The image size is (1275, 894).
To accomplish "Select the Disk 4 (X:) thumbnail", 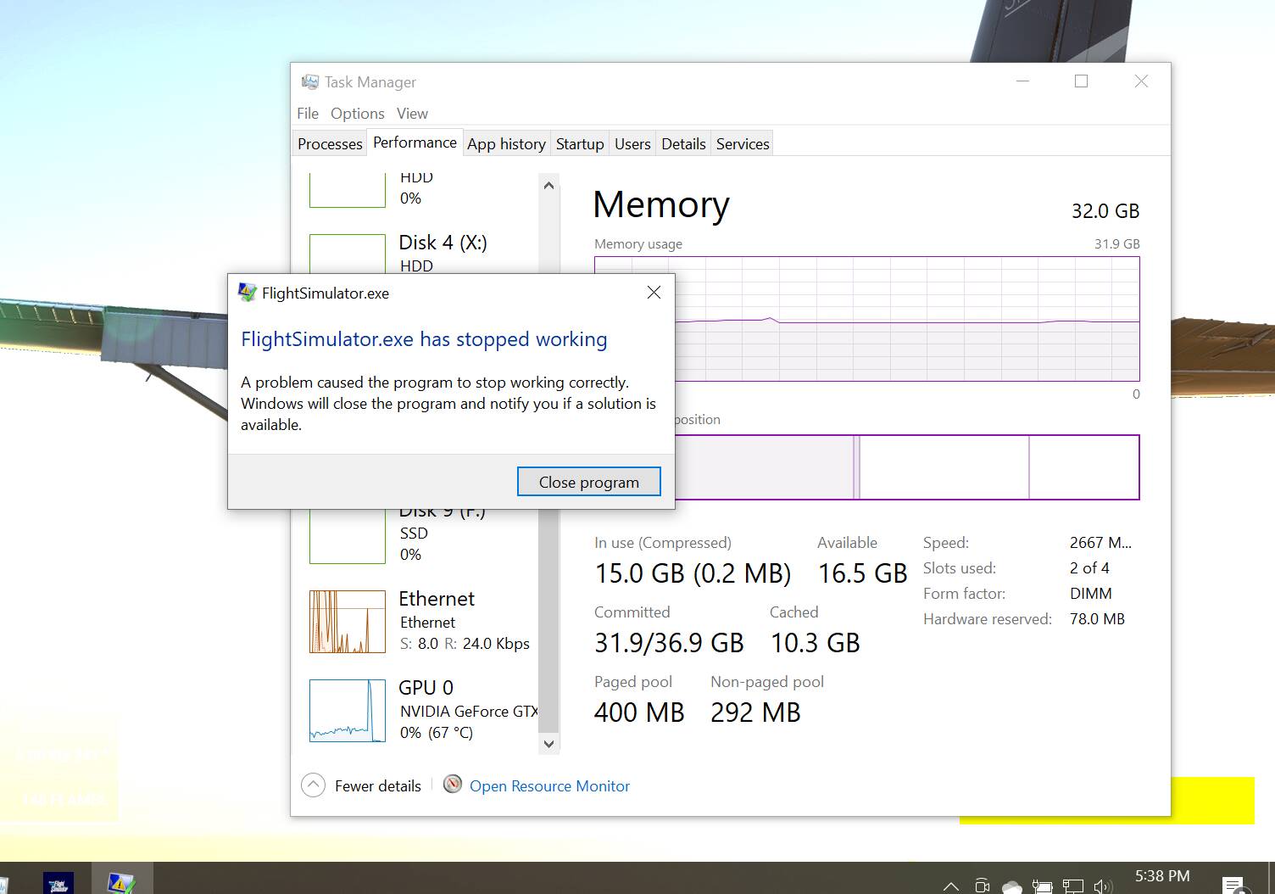I will tap(348, 254).
